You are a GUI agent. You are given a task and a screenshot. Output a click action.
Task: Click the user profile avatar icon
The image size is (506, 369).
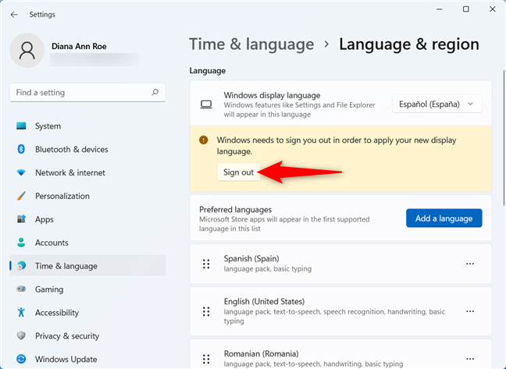pos(27,51)
